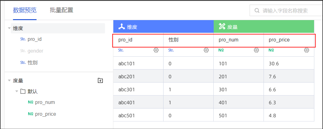Viewport: 323px width, 129px height.
Task: Open settings gear for pro_id column
Action: click(156, 50)
